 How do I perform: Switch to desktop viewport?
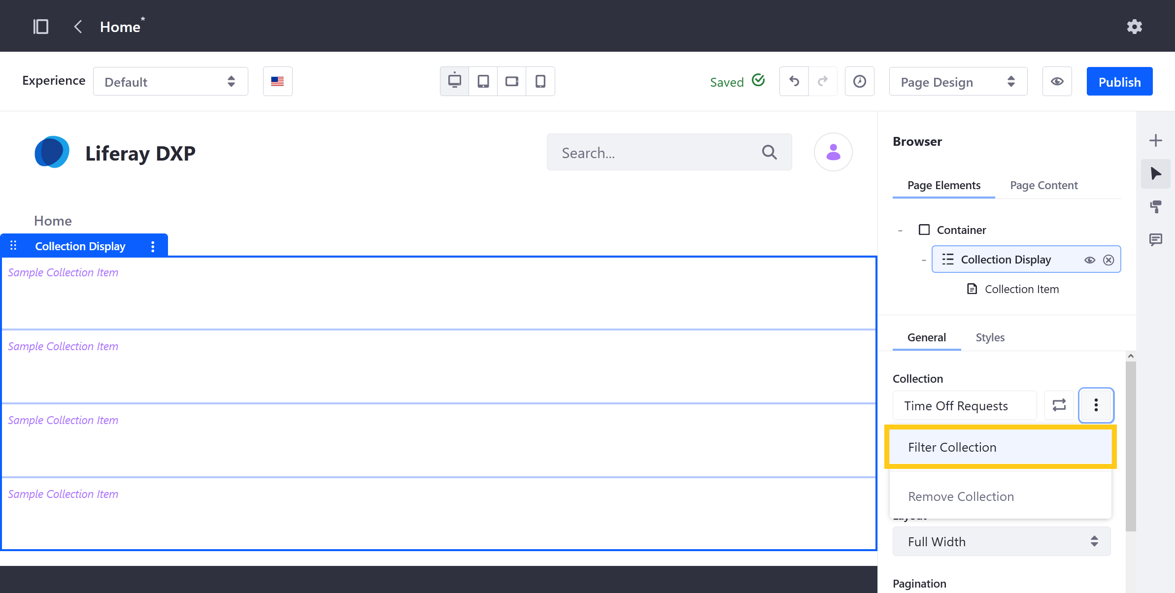(x=455, y=81)
